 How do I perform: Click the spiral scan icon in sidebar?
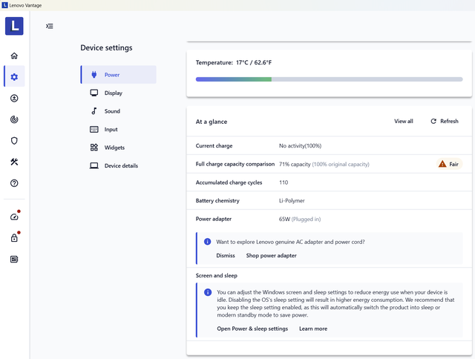[x=14, y=119]
